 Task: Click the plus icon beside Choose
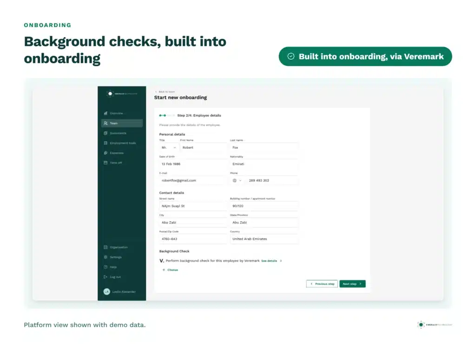pos(164,270)
